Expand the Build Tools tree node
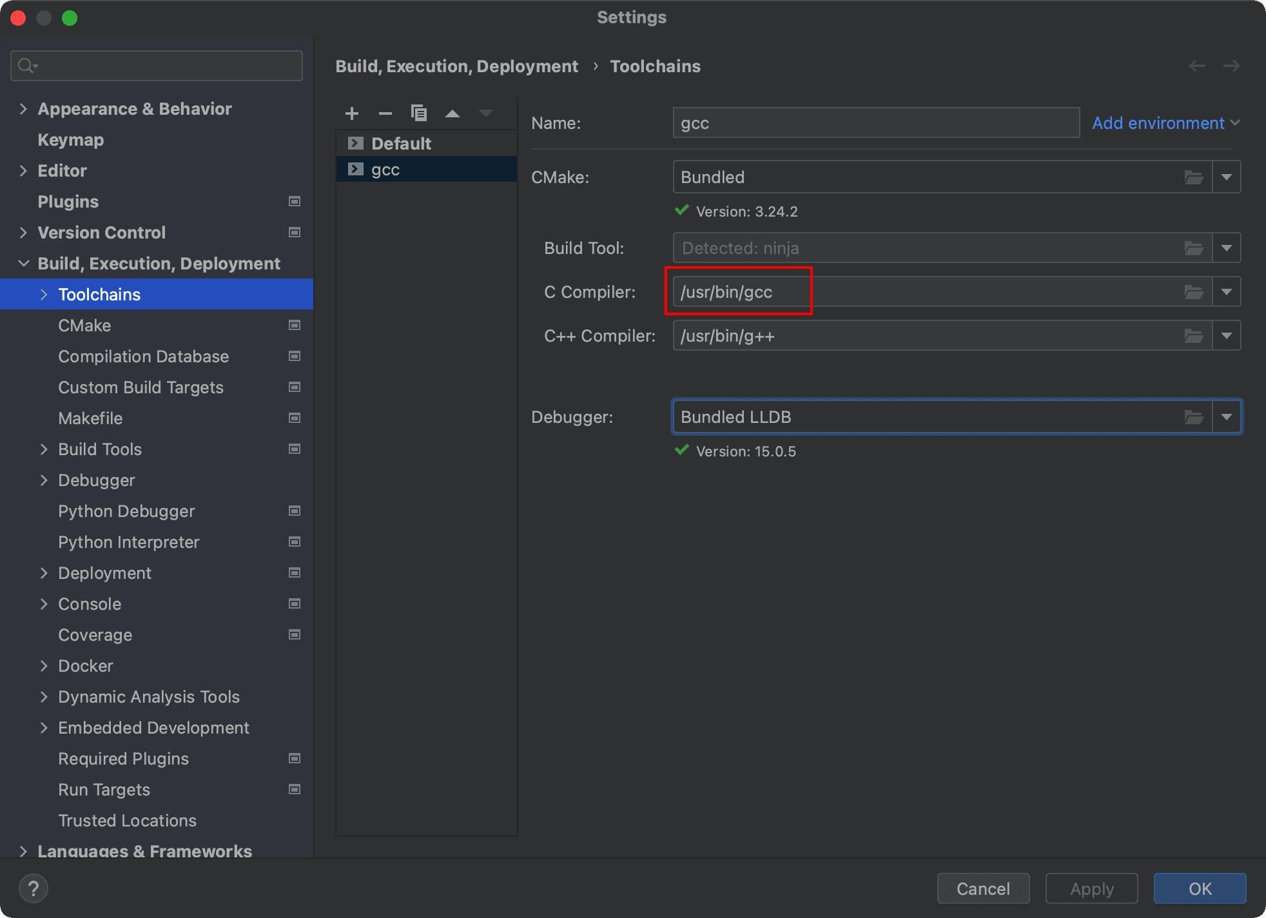Viewport: 1266px width, 918px height. click(44, 449)
